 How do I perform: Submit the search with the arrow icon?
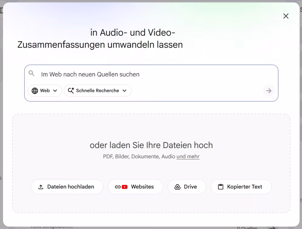(269, 90)
